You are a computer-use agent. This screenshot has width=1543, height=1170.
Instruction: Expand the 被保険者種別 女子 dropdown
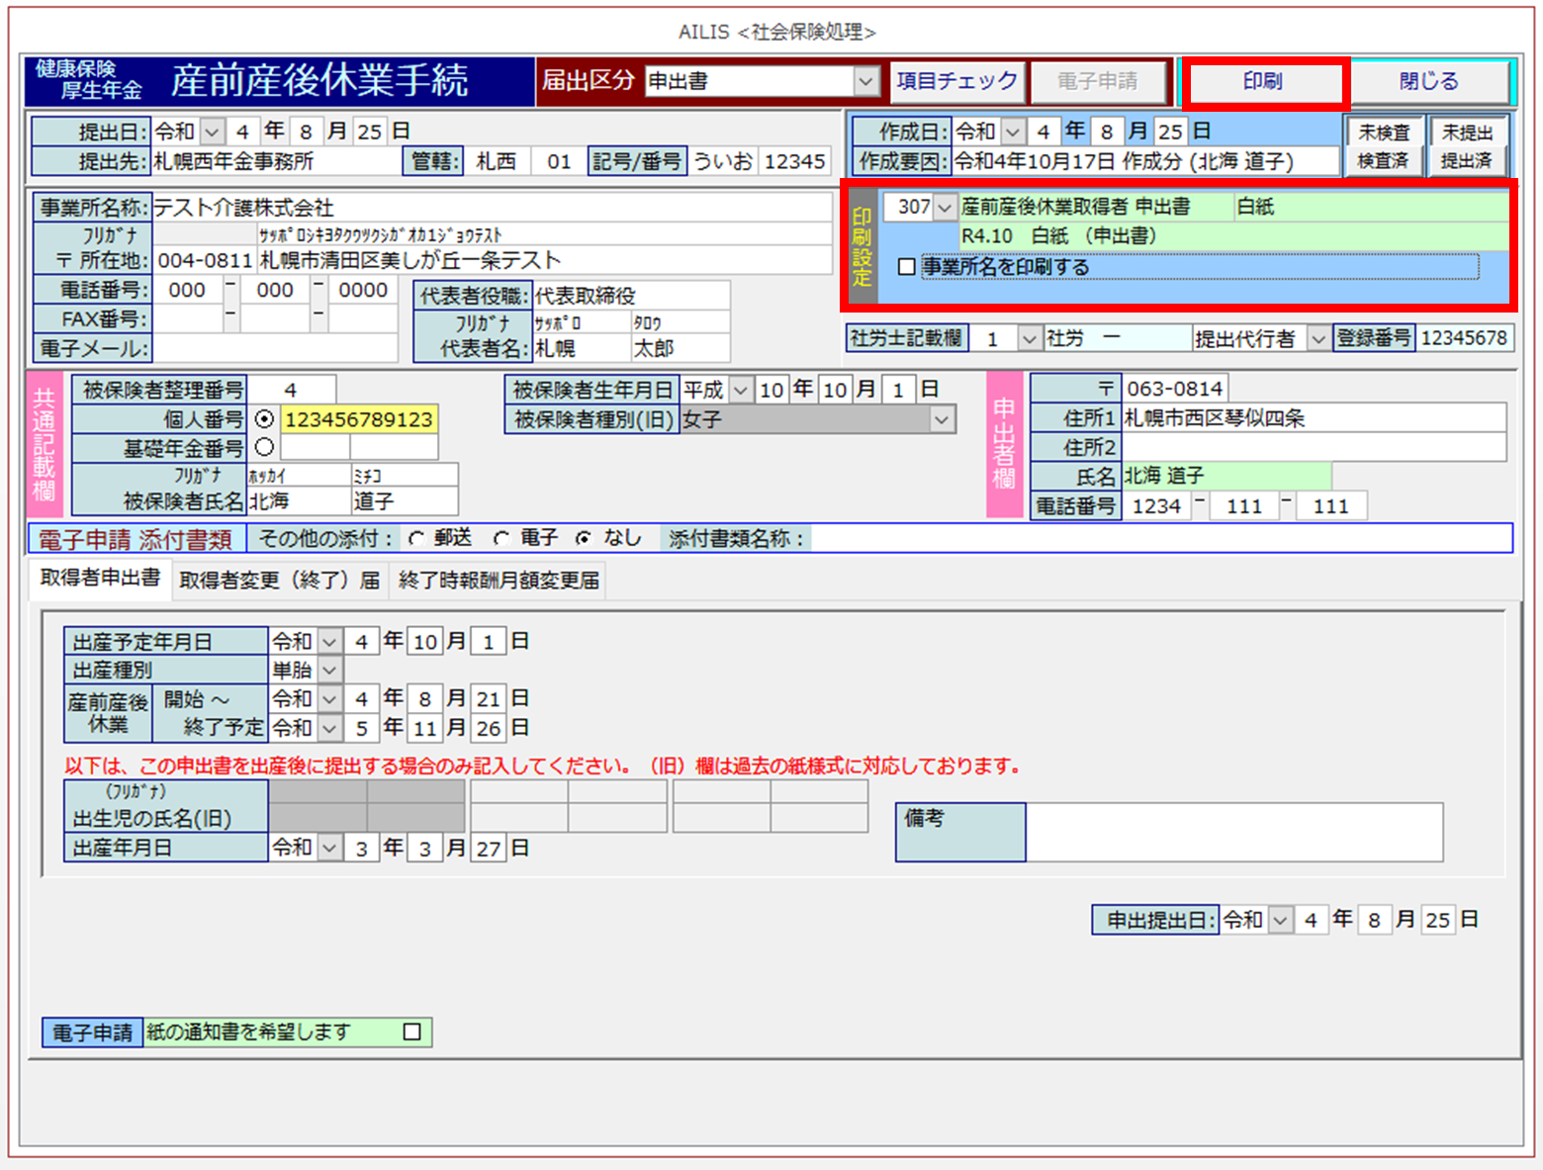[x=941, y=420]
